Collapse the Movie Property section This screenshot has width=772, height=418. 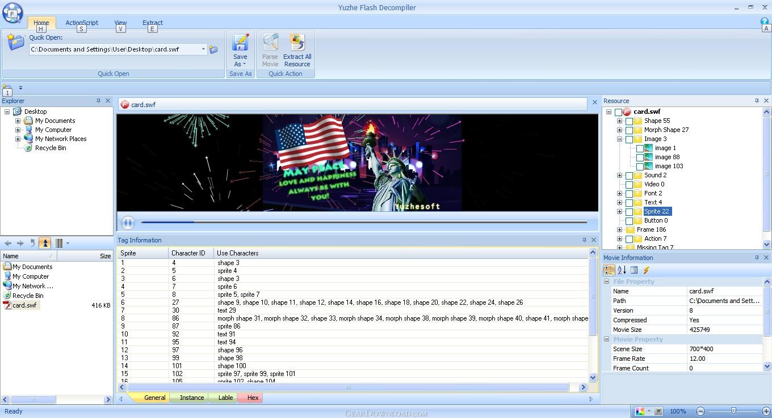point(606,339)
